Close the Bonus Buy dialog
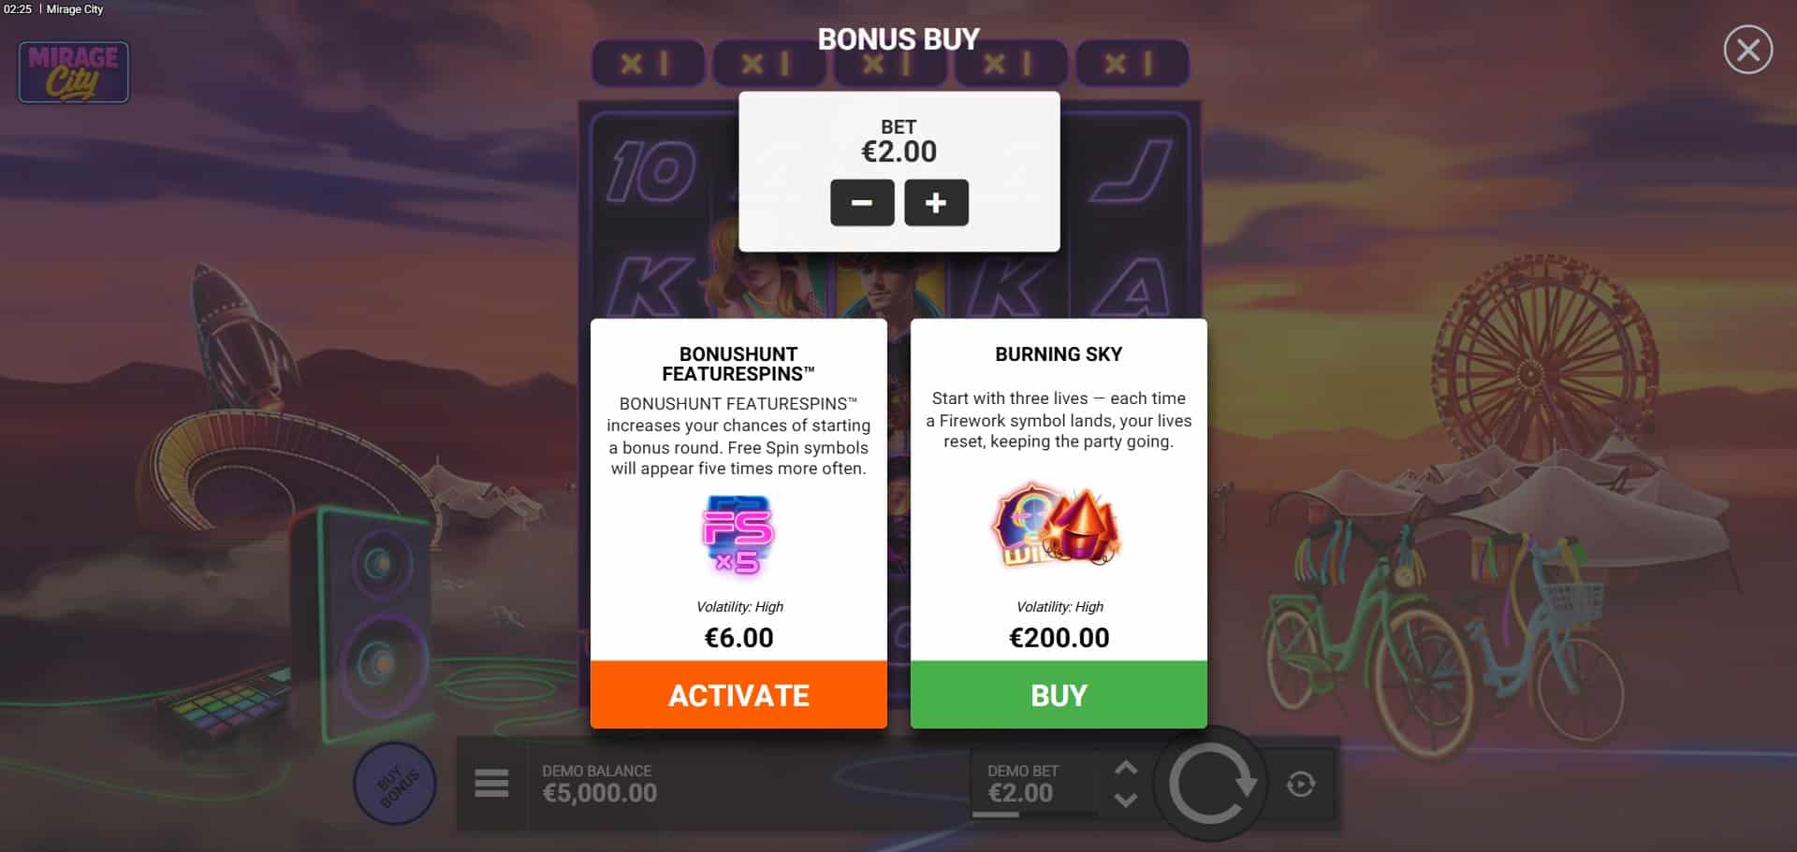Viewport: 1797px width, 852px height. [1747, 50]
